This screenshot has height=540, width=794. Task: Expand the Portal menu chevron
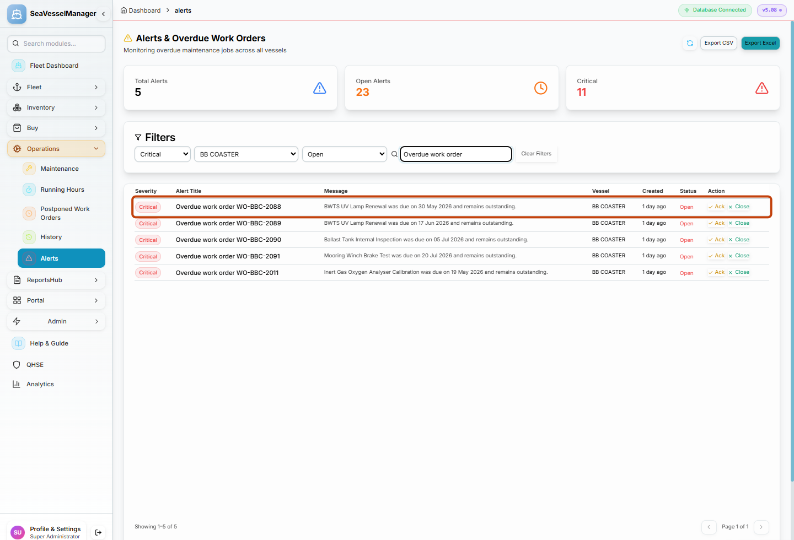pyautogui.click(x=96, y=300)
